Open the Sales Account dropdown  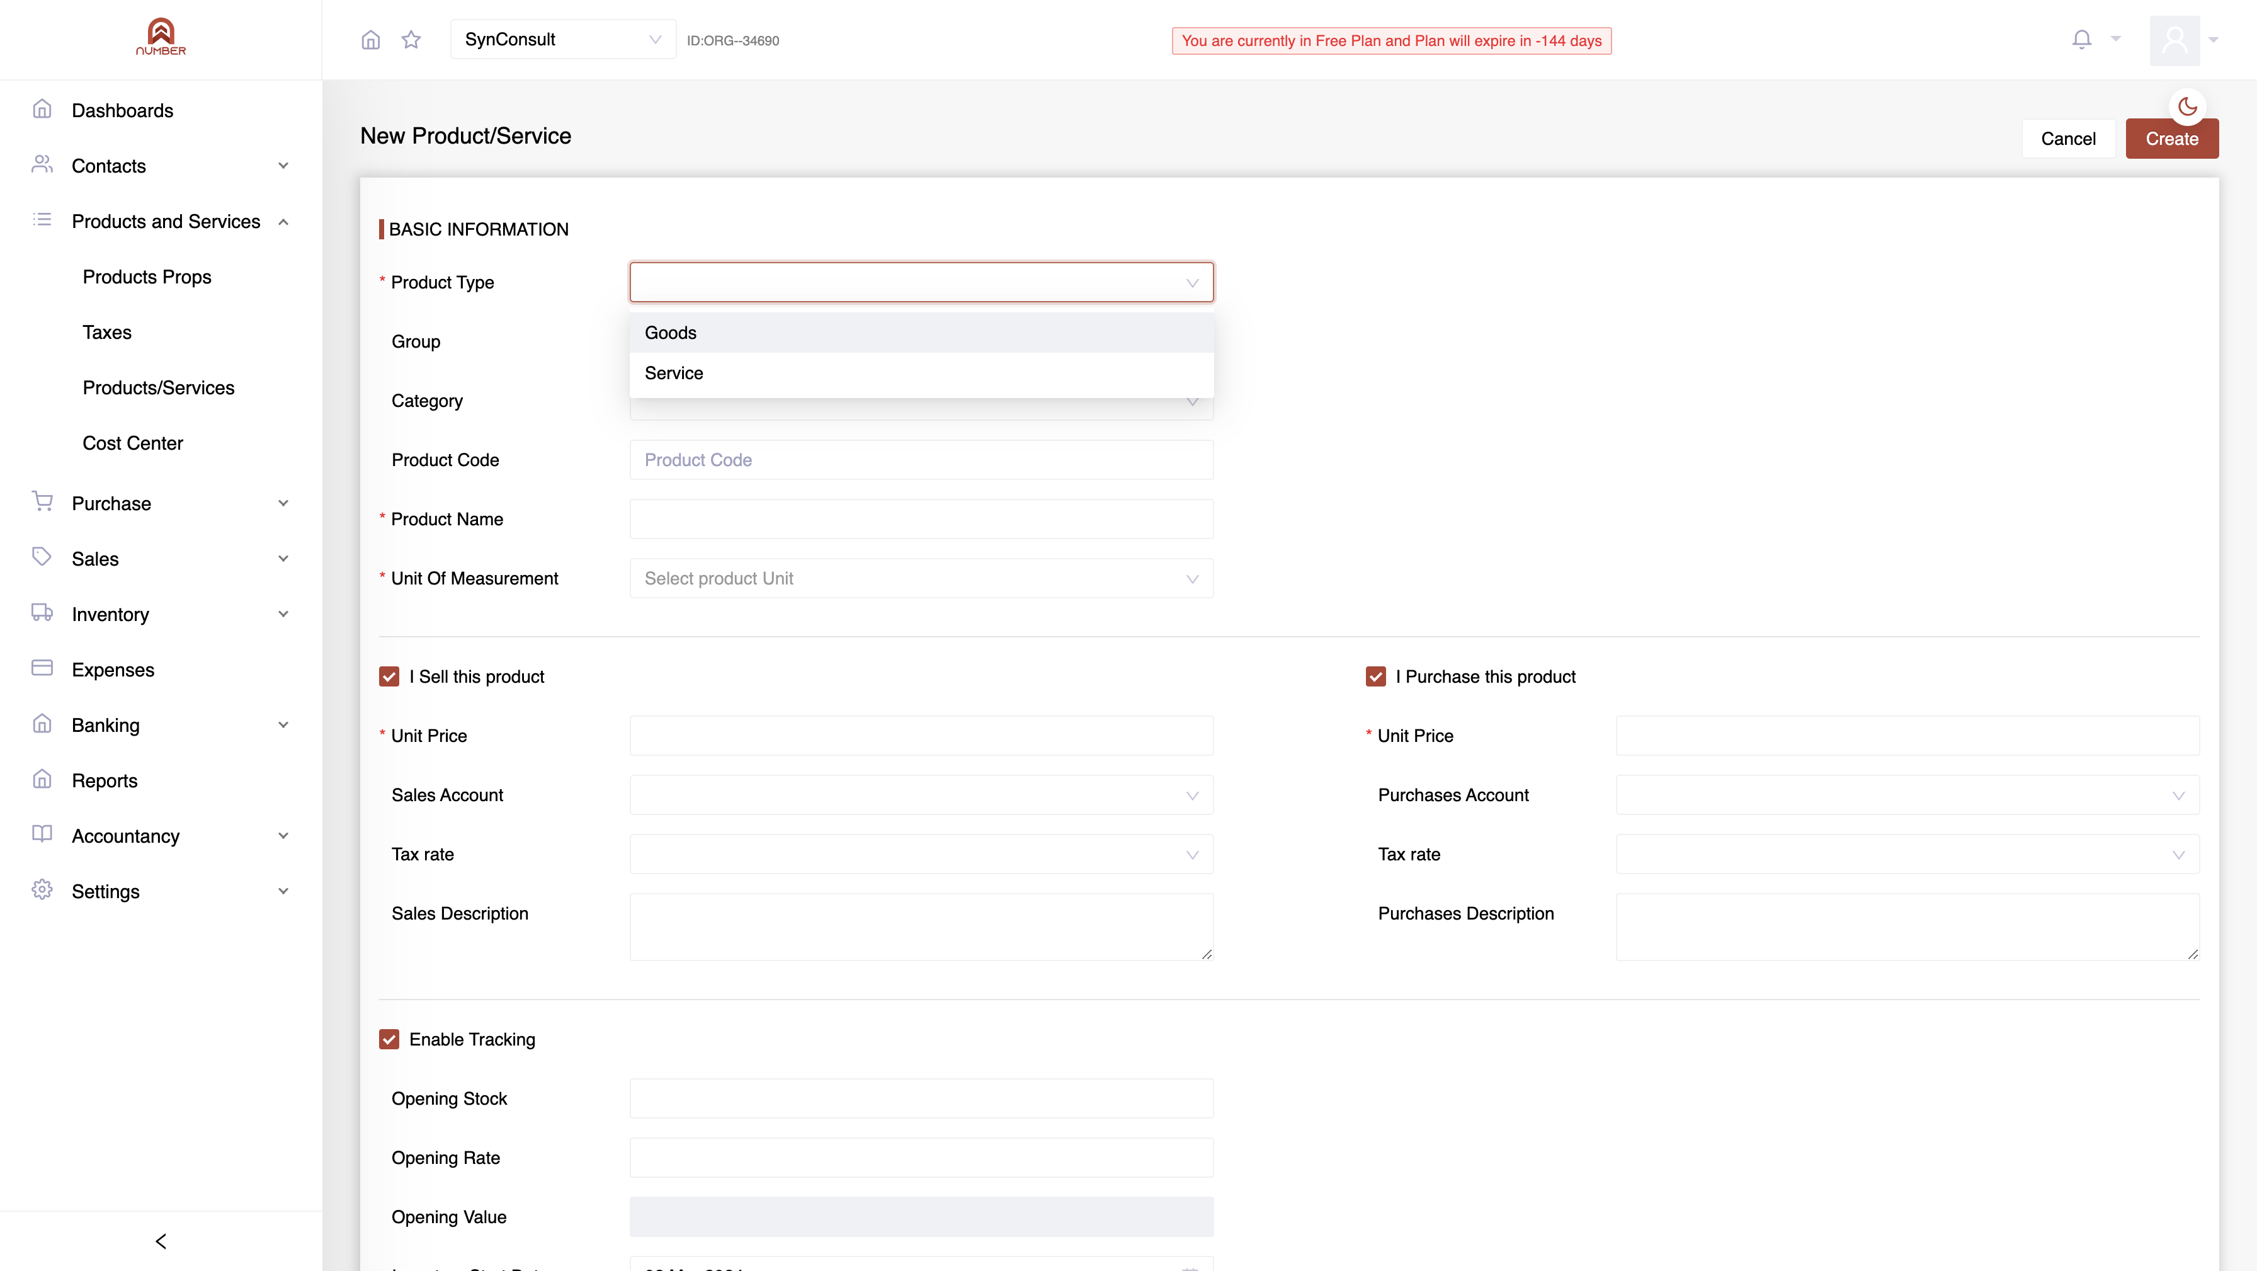pos(922,795)
